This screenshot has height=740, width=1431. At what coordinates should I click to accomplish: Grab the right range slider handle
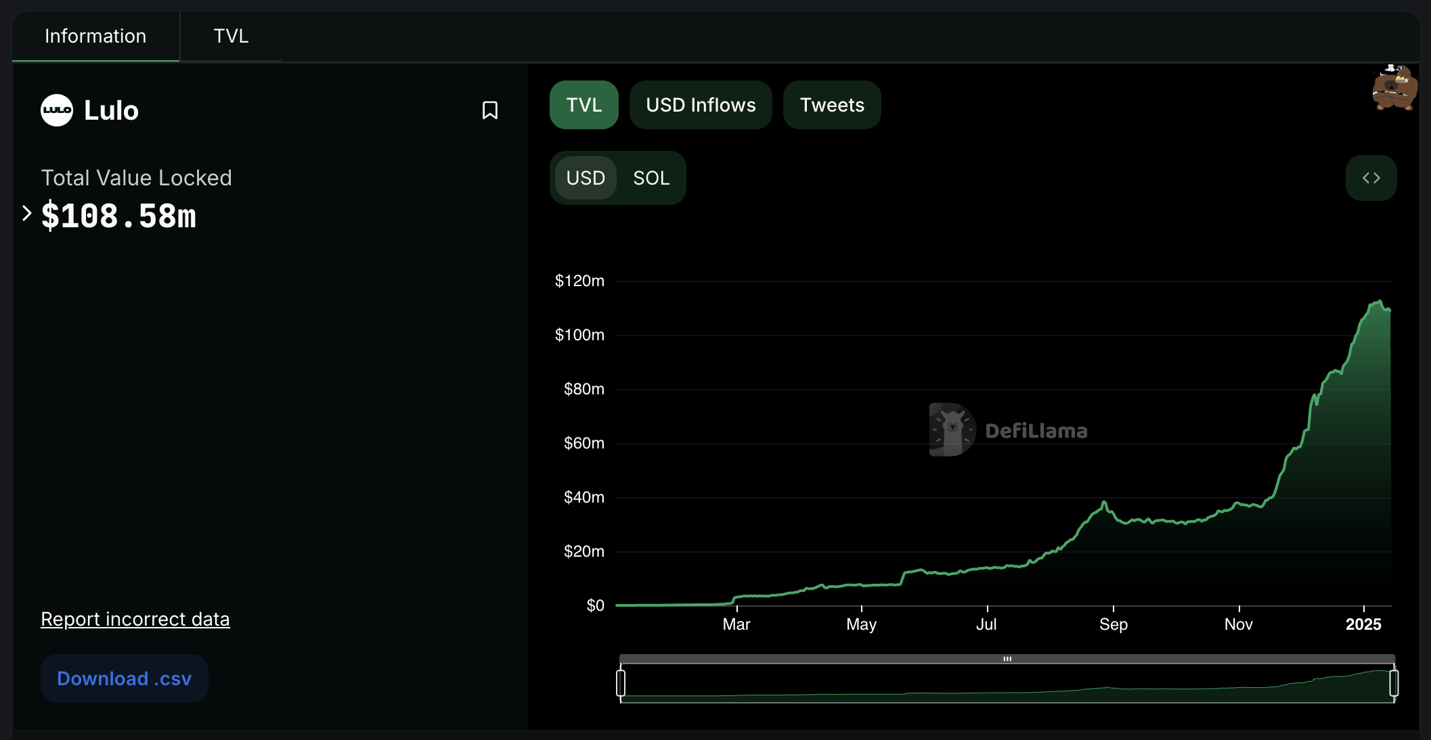click(1394, 683)
